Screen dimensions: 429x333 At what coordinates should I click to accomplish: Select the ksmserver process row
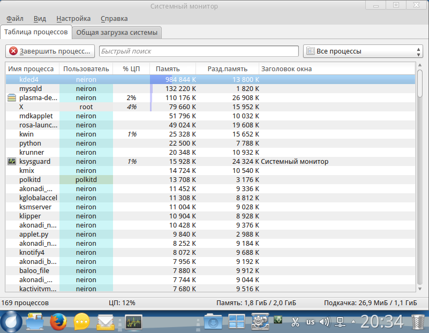point(210,207)
